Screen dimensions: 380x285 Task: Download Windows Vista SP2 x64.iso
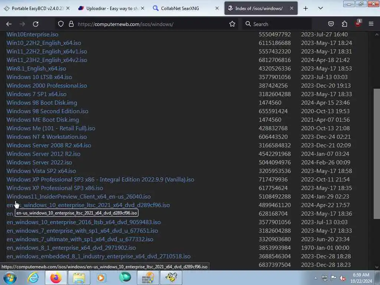(41, 171)
